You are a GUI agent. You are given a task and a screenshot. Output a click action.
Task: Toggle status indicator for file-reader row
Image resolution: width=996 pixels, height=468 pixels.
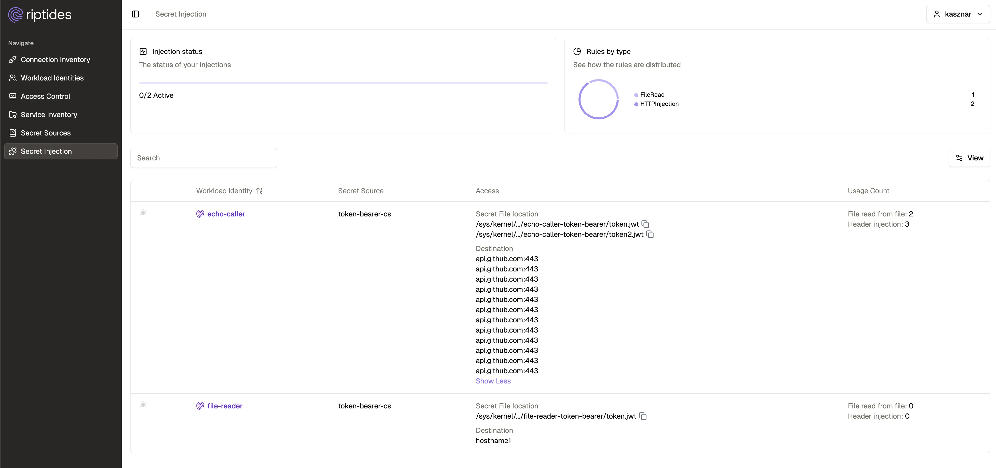pos(143,405)
